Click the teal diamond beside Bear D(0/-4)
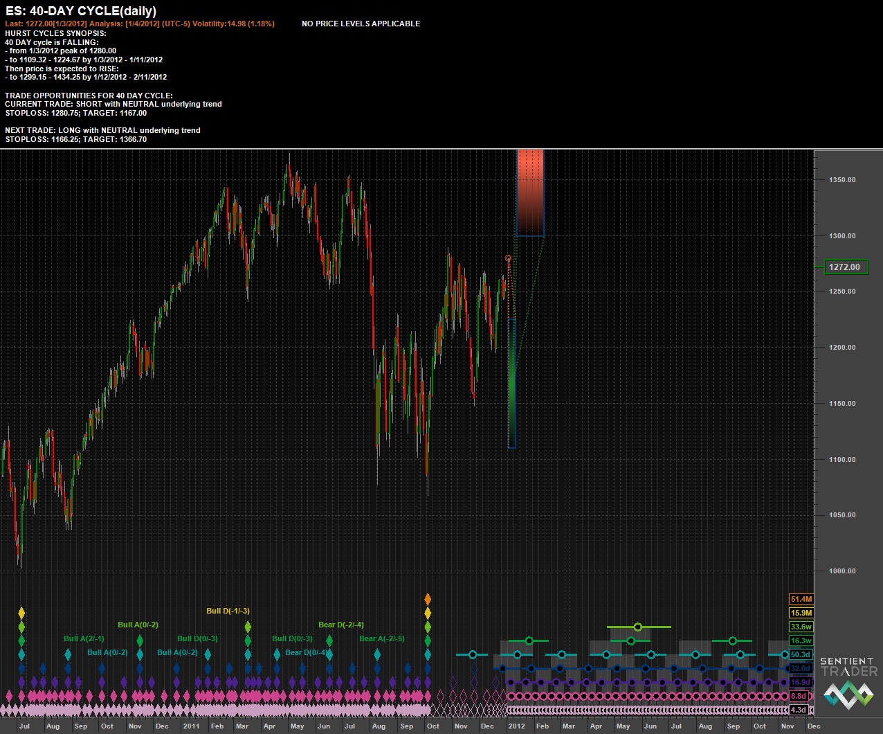The height and width of the screenshot is (734, 883). 277,653
